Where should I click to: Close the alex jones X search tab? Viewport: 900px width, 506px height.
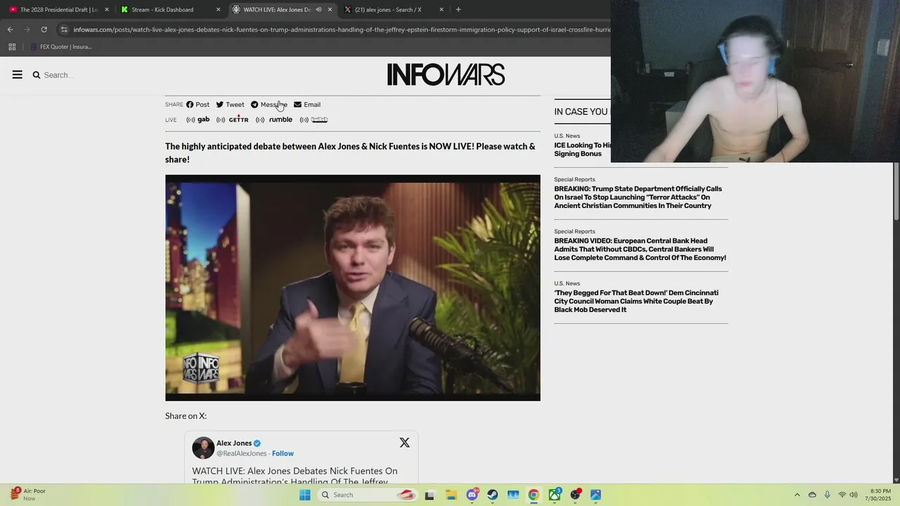click(x=442, y=10)
